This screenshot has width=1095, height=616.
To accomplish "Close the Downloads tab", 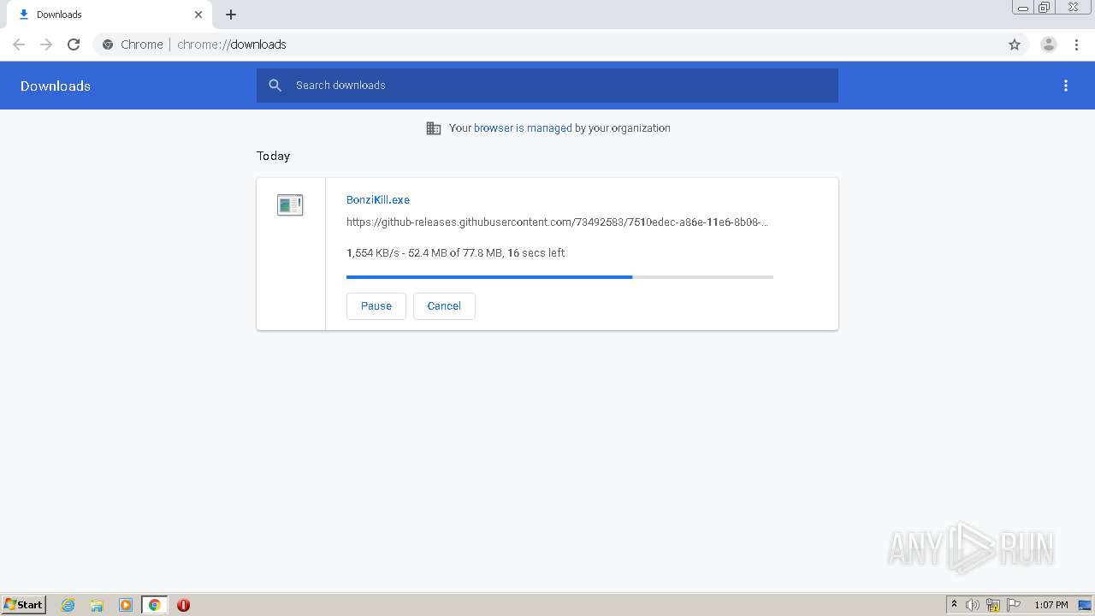I will [198, 15].
